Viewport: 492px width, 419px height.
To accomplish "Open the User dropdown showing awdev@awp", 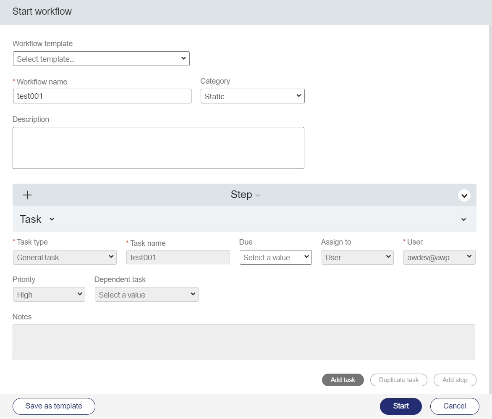I will pyautogui.click(x=439, y=258).
